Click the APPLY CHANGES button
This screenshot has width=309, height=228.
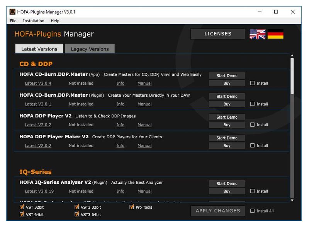click(x=218, y=211)
